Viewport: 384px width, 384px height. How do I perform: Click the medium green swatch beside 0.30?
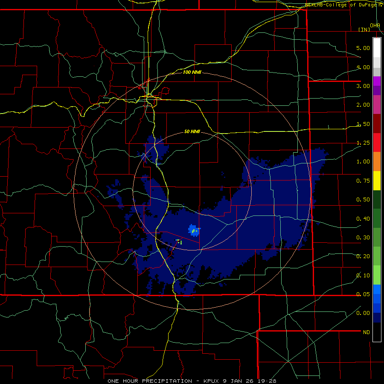tap(377, 237)
